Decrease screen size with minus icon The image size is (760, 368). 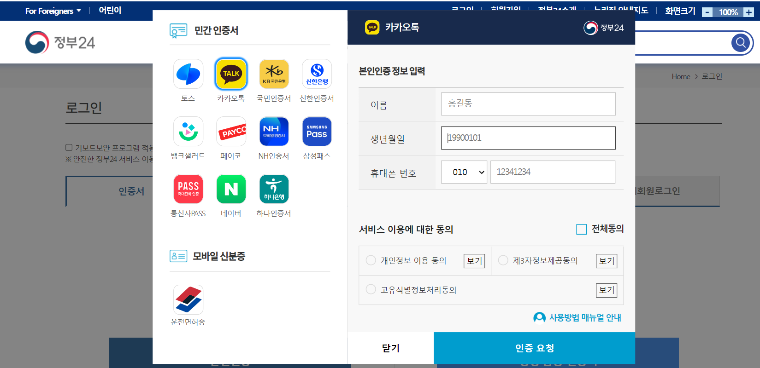[707, 12]
